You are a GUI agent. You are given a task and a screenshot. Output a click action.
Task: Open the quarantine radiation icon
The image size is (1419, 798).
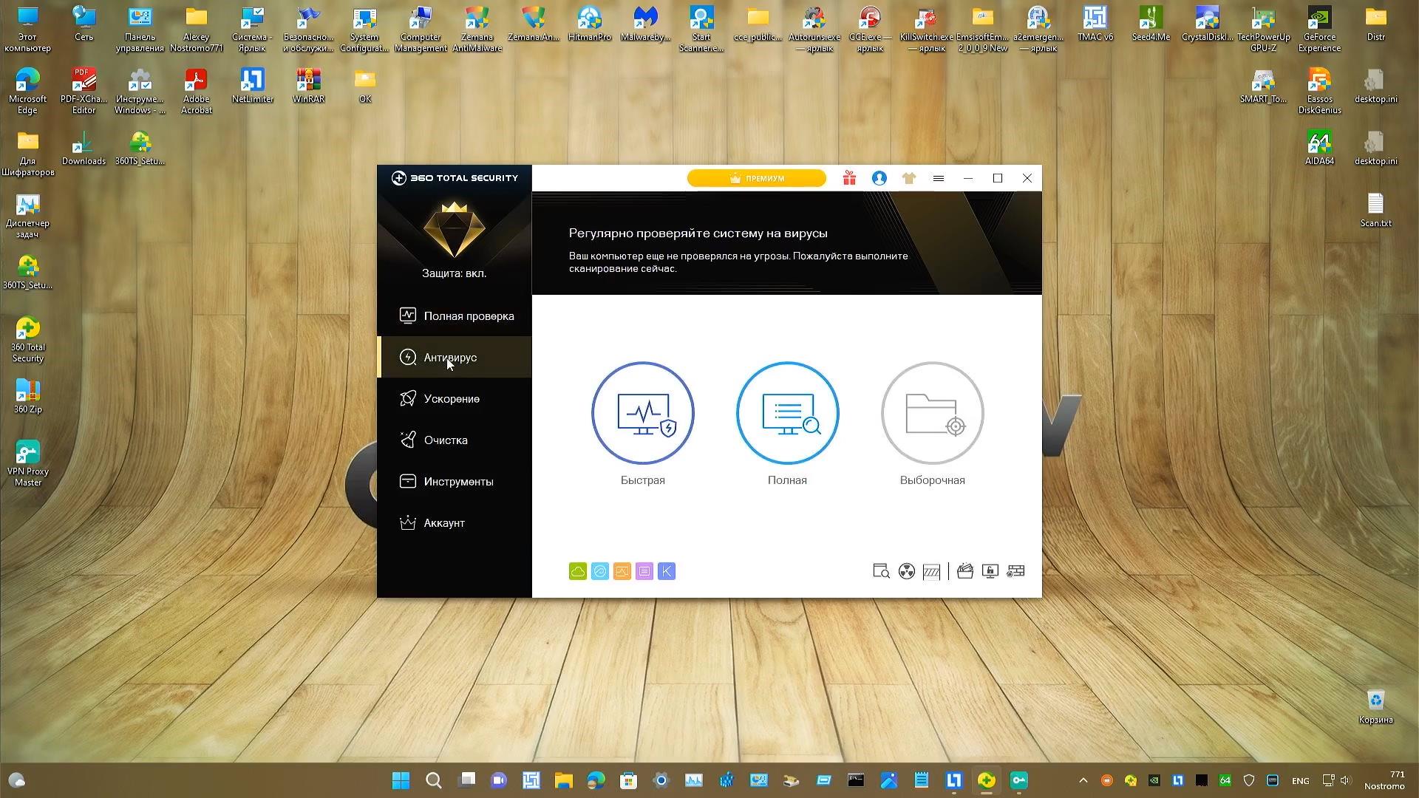pyautogui.click(x=907, y=571)
